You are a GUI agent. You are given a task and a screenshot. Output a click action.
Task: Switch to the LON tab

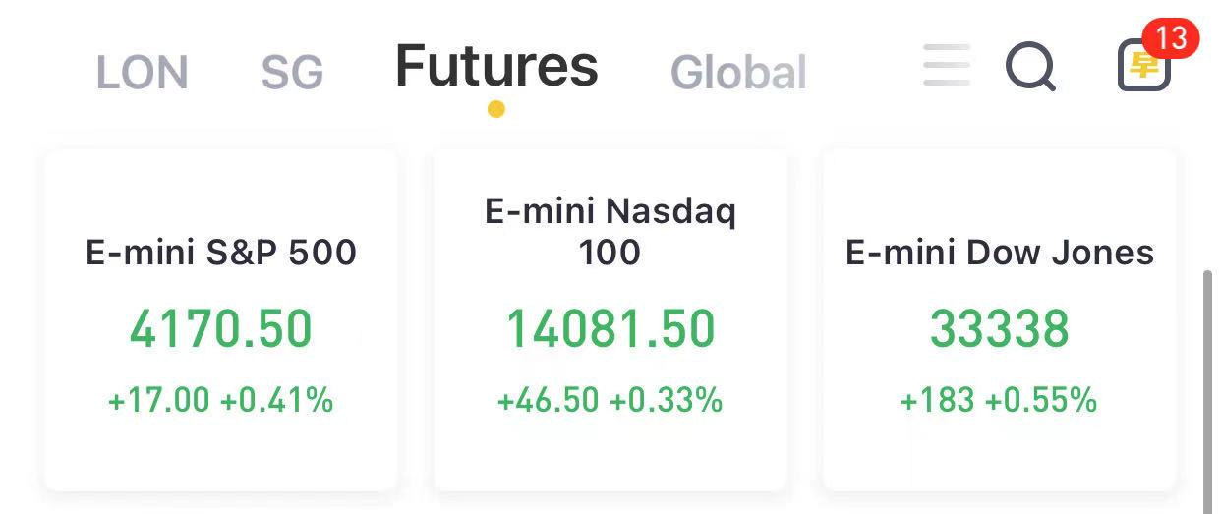point(142,73)
